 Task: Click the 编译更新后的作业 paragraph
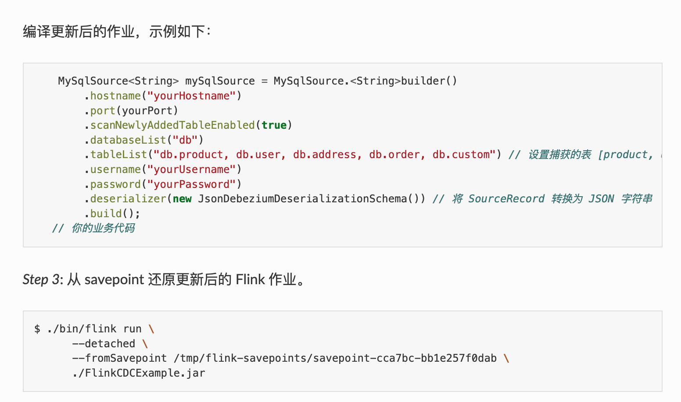point(117,32)
